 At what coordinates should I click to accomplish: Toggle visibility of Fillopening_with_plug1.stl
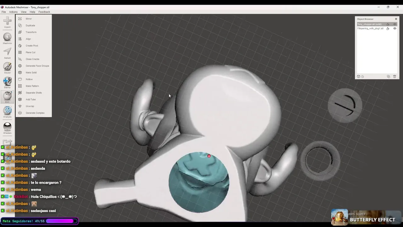[x=394, y=29]
